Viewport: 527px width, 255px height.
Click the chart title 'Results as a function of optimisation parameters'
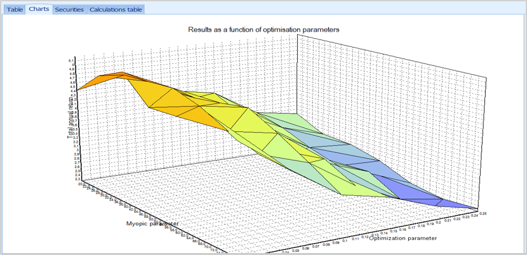(263, 30)
